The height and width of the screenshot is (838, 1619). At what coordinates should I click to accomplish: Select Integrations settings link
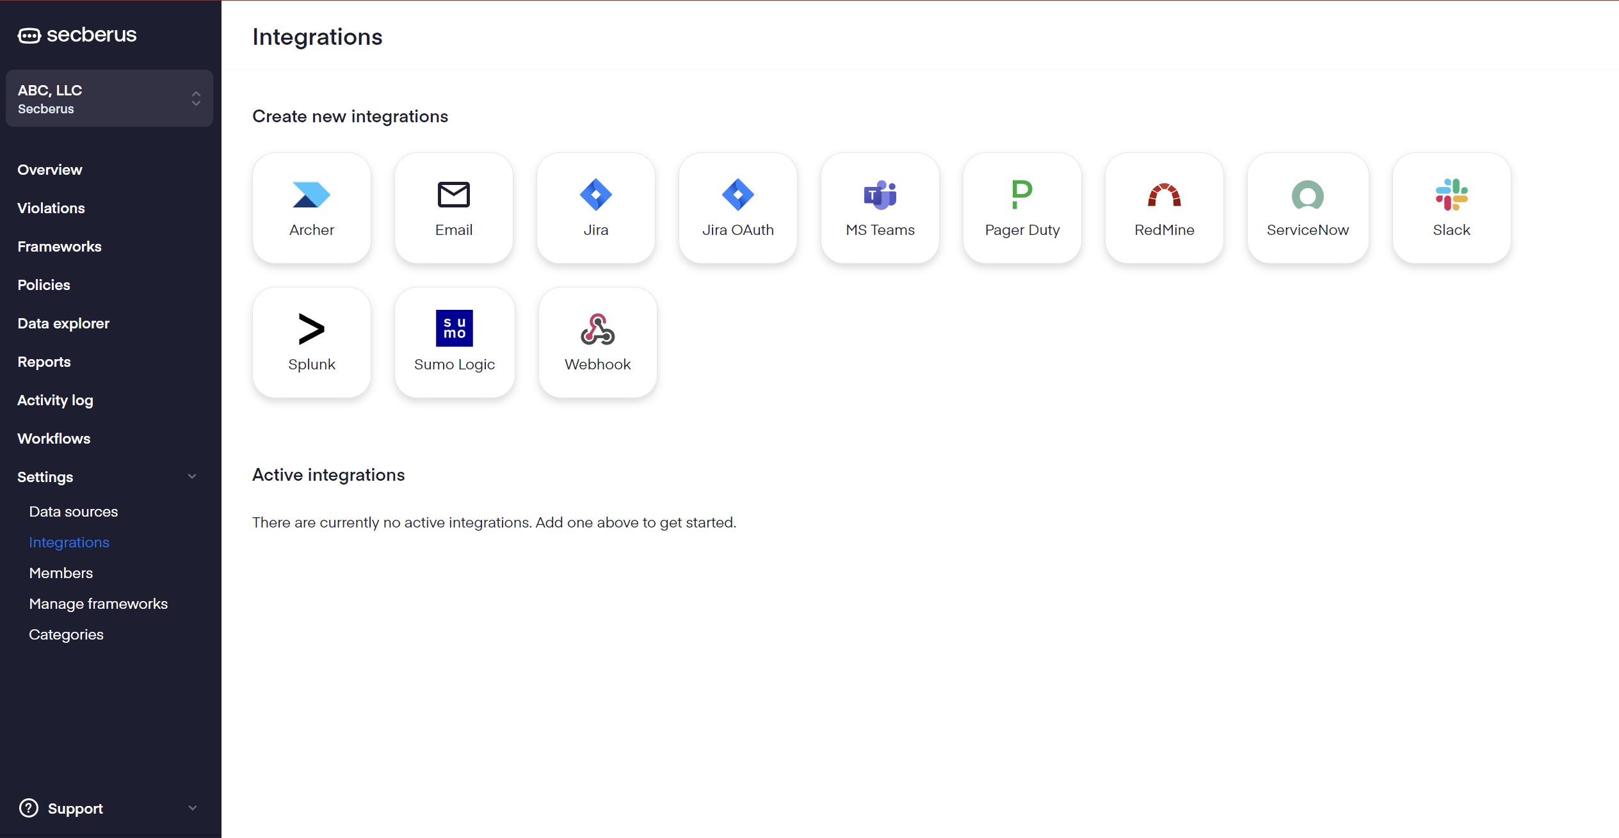tap(69, 542)
